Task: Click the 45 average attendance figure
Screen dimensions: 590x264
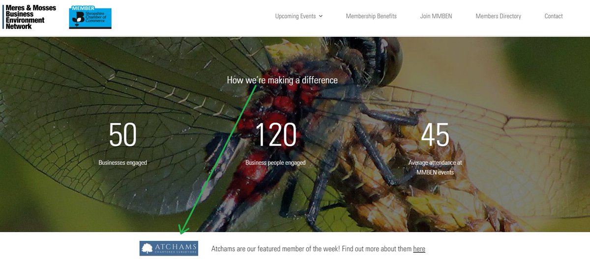Action: click(x=435, y=135)
